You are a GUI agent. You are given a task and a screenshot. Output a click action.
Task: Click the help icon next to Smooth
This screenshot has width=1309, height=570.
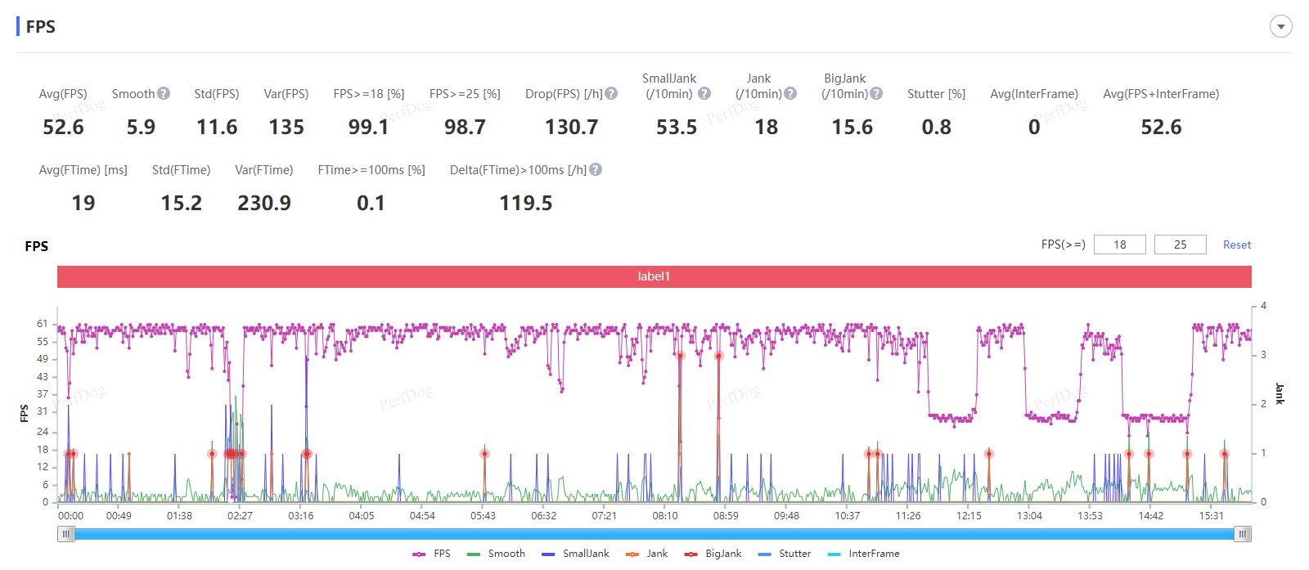click(x=164, y=94)
